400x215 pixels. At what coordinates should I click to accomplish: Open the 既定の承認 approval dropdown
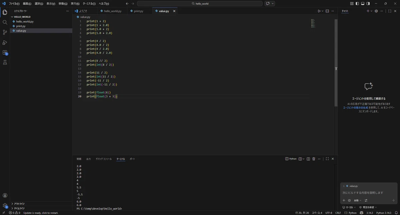click(x=368, y=207)
